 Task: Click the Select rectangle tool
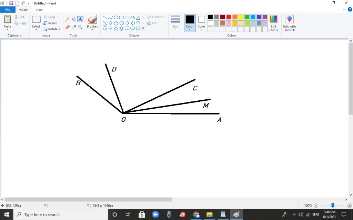(x=36, y=19)
